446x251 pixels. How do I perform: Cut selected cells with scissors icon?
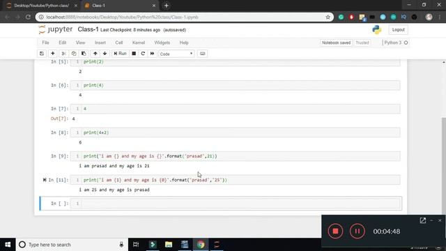pos(63,54)
